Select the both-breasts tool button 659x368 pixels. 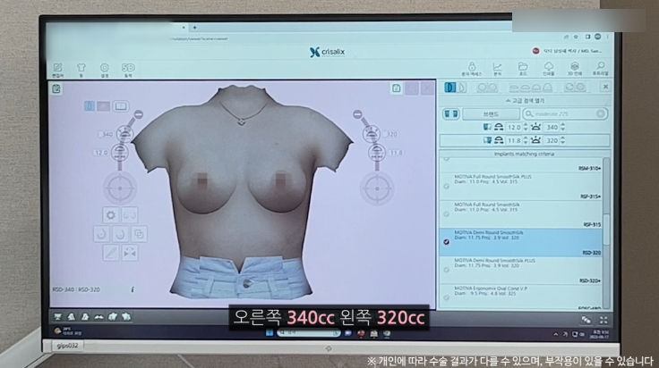pos(130,215)
